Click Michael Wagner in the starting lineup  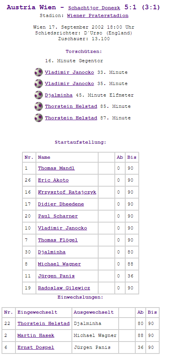(x=60, y=264)
